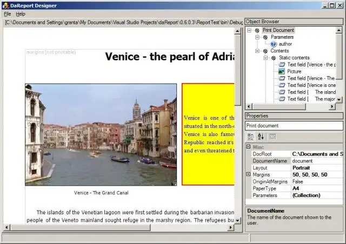Image resolution: width=346 pixels, height=244 pixels.
Task: Click the Parameters gear icon
Action: tap(265, 37)
